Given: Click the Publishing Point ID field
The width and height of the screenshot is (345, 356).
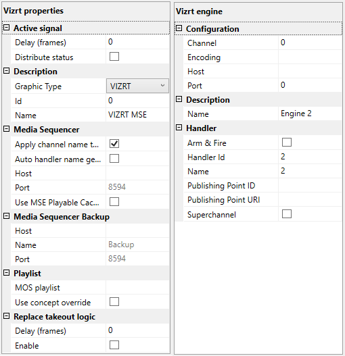Looking at the screenshot, I should click(310, 185).
